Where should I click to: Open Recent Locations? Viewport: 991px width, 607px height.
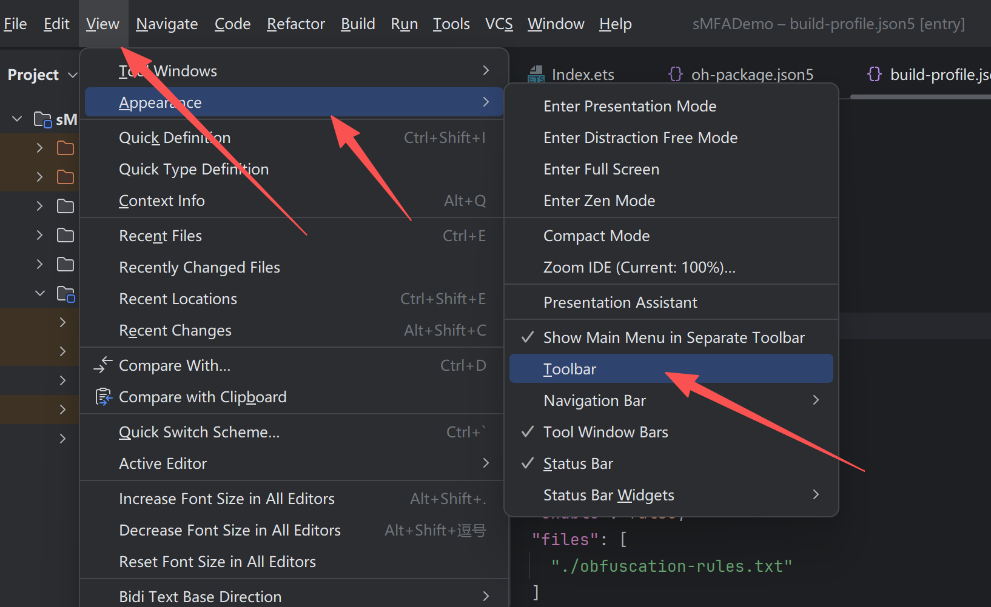294,299
